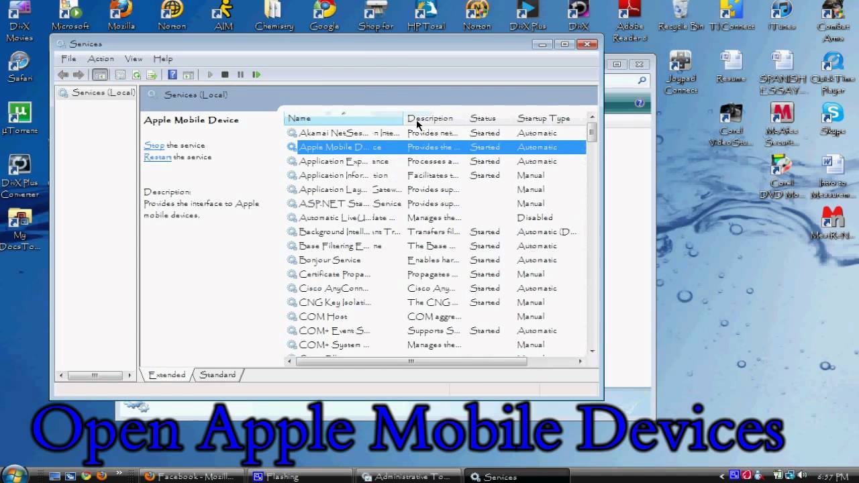
Task: Open the McAfee Security desktop icon
Action: tap(781, 125)
